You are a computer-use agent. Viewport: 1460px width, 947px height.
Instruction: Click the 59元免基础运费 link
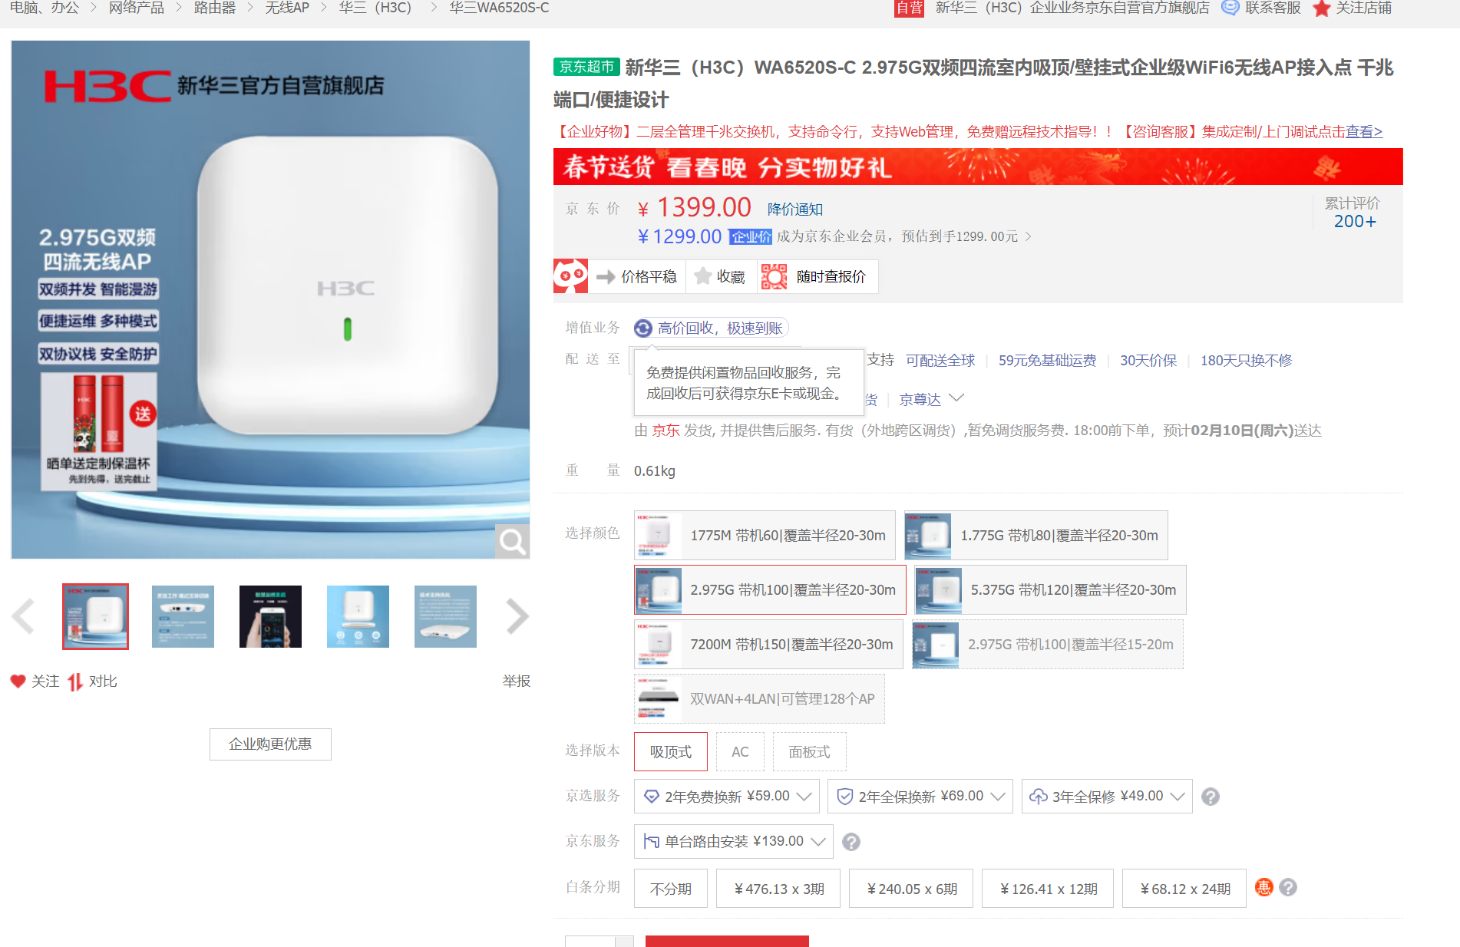tap(1047, 361)
